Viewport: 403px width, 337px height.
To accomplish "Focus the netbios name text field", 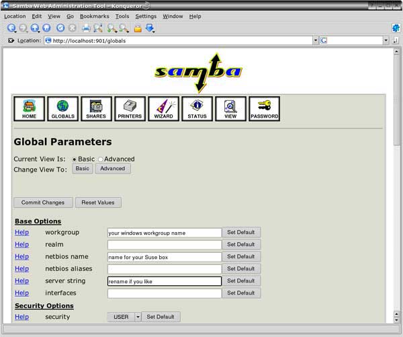I will tap(165, 257).
